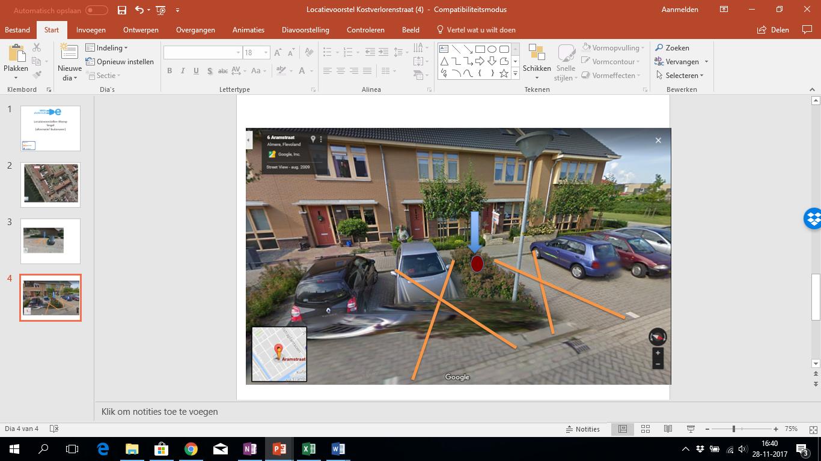This screenshot has height=461, width=821.
Task: Click the Undo arrow icon
Action: coord(139,10)
